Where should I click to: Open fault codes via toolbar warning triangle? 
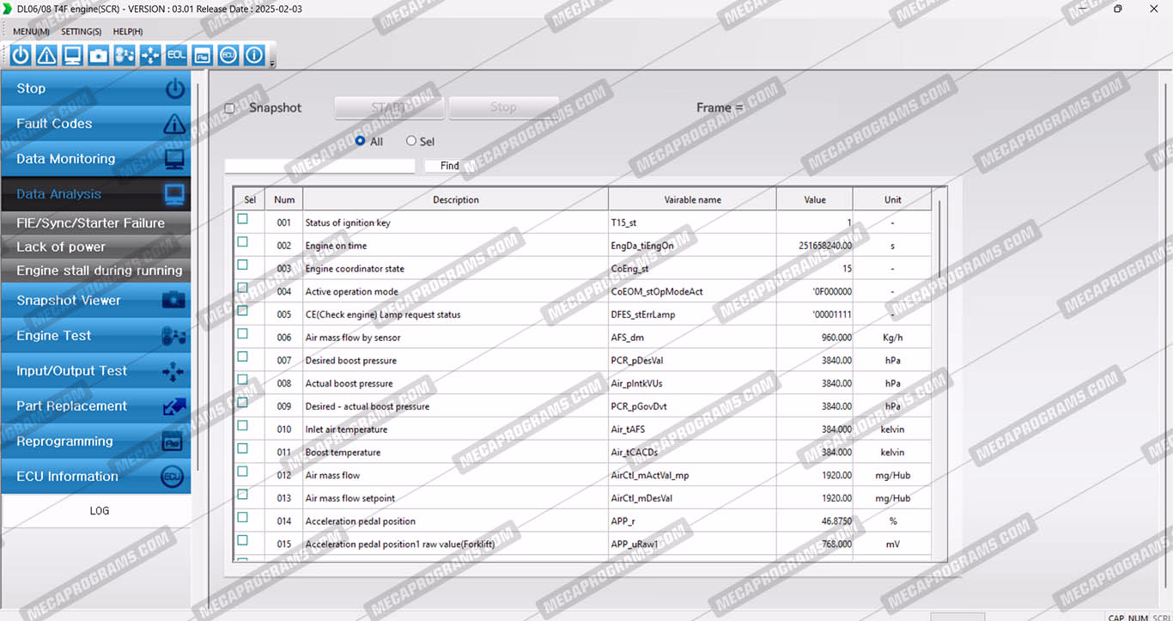[46, 55]
